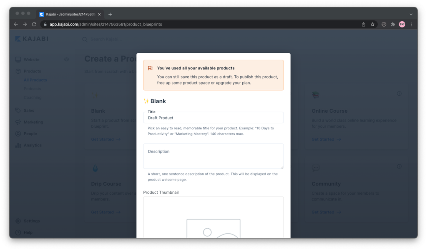The height and width of the screenshot is (250, 427).
Task: Open Marketing in the sidebar
Action: coord(33,122)
